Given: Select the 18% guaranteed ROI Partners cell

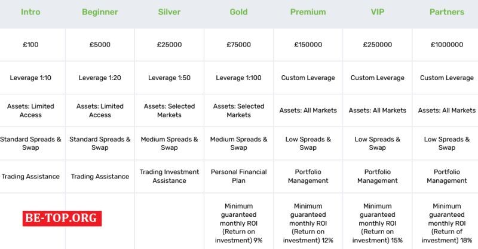Looking at the screenshot, I should tap(446, 223).
